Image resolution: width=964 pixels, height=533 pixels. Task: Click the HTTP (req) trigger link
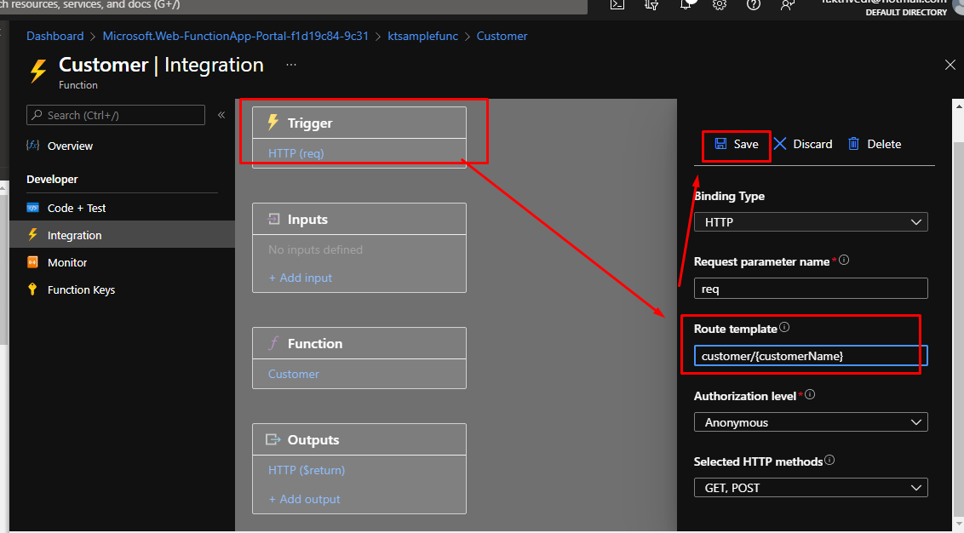tap(296, 153)
